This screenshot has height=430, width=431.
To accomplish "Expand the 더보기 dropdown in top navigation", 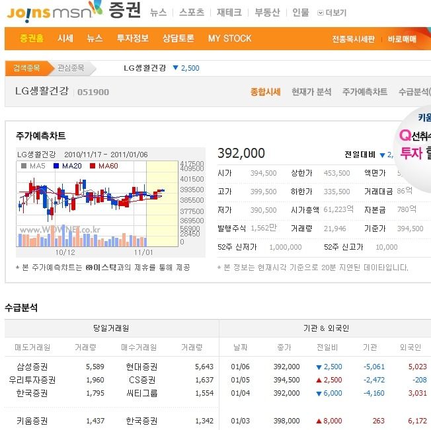I will coord(332,13).
